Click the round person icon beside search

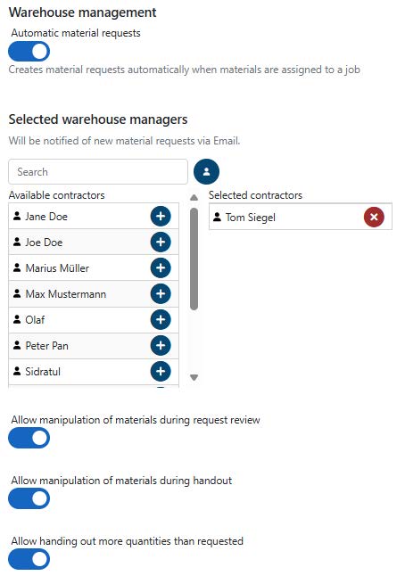pyautogui.click(x=206, y=172)
